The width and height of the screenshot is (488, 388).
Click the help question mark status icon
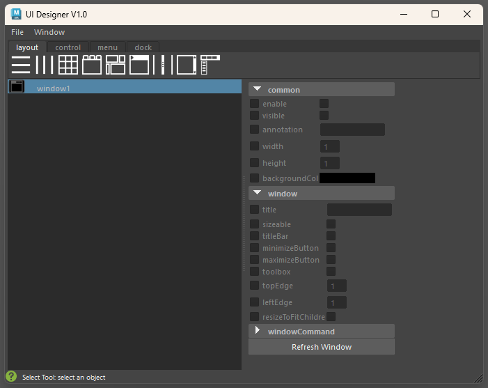tap(11, 377)
